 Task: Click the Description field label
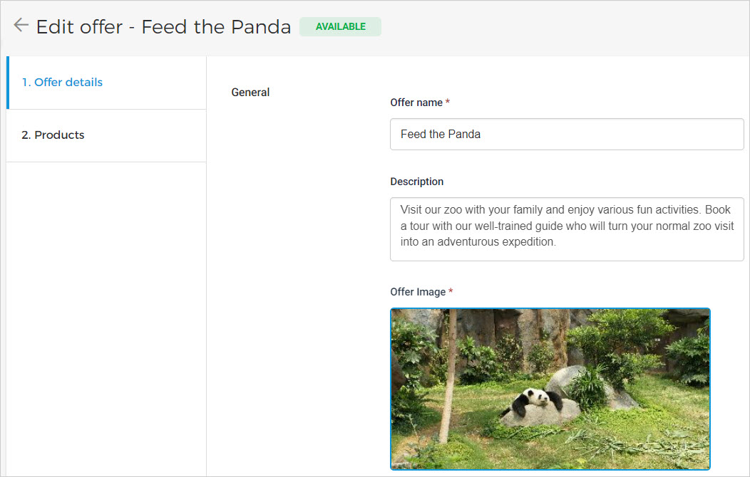pos(416,182)
